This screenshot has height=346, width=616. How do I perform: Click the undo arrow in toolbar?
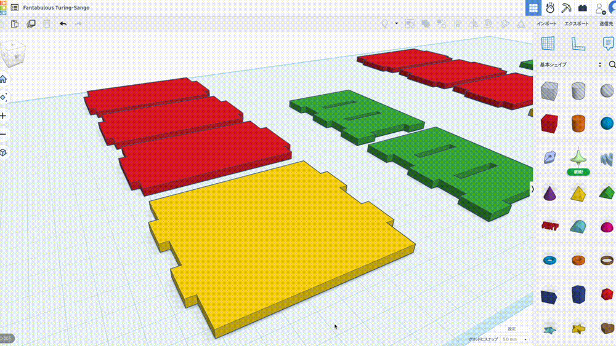point(63,23)
